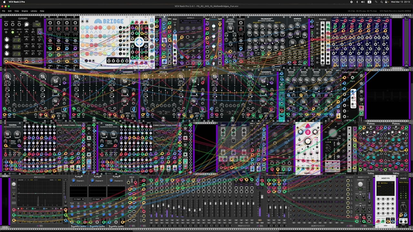The width and height of the screenshot is (413, 232).
Task: Click the BPM knob on Clocked module
Action: pyautogui.click(x=26, y=24)
